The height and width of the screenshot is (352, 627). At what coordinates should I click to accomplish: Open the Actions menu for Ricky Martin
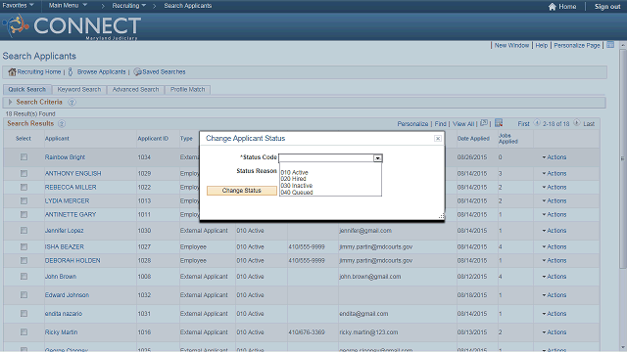(555, 332)
